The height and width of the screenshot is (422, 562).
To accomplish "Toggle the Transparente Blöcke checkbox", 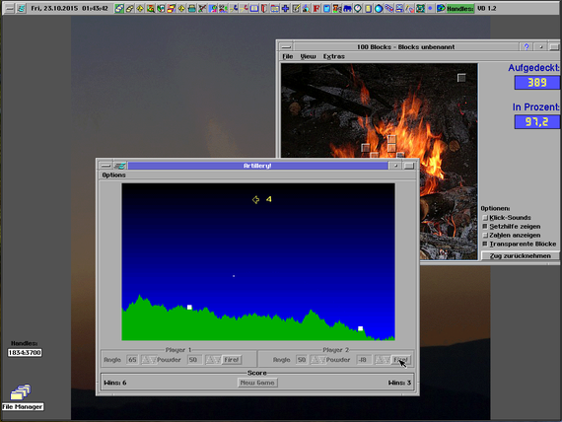I will click(485, 245).
